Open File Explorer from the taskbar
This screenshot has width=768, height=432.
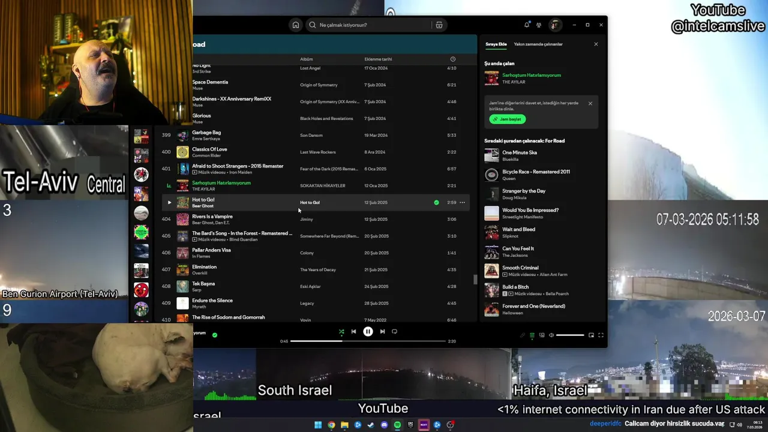click(344, 425)
